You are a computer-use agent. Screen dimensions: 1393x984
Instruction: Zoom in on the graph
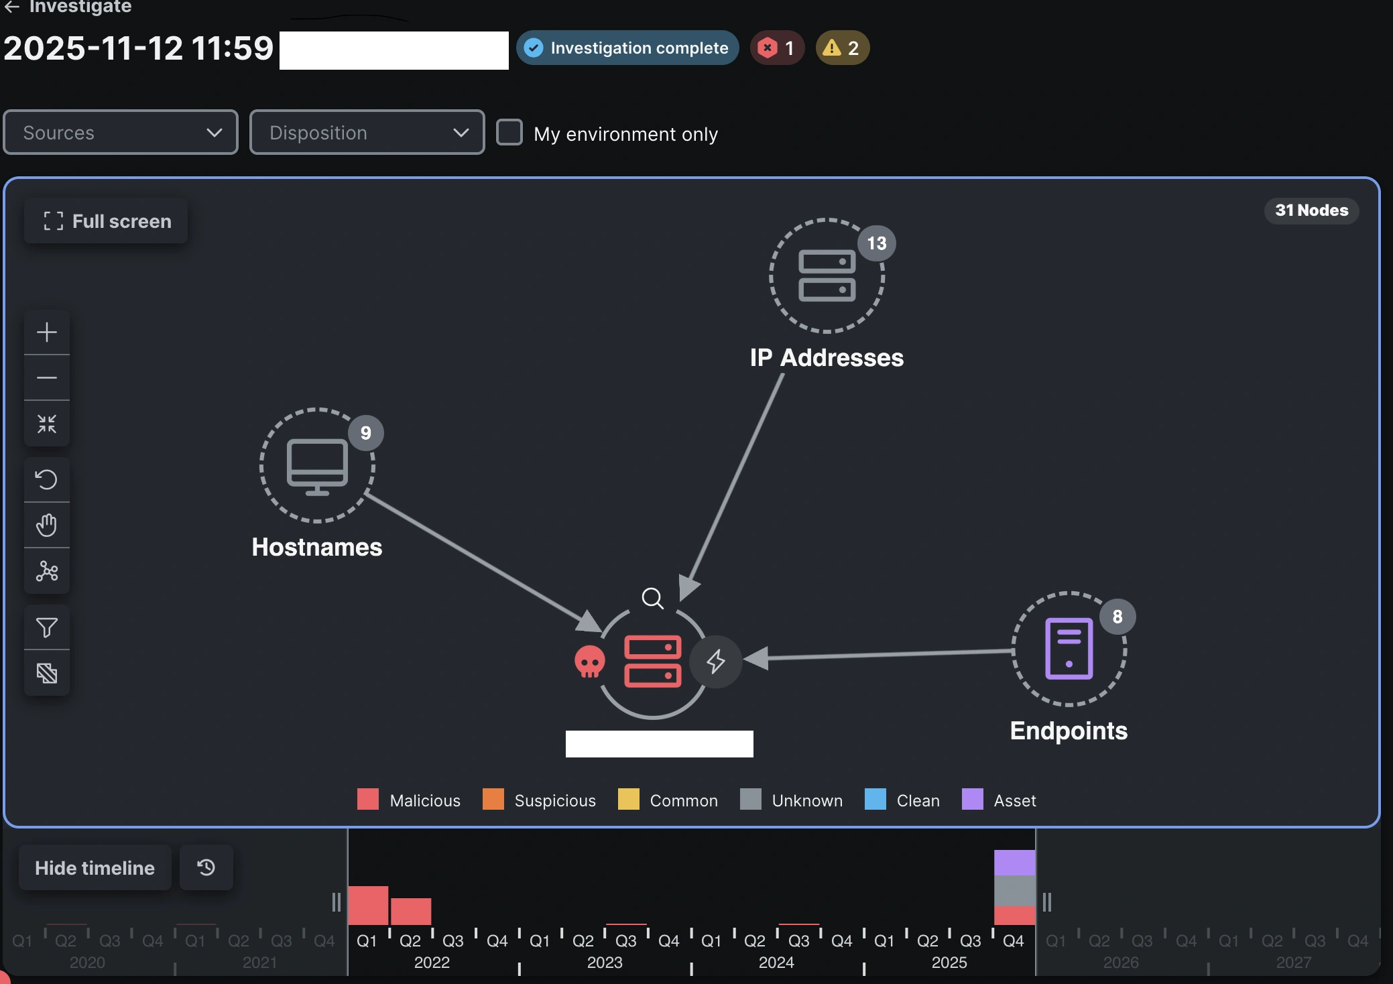47,331
